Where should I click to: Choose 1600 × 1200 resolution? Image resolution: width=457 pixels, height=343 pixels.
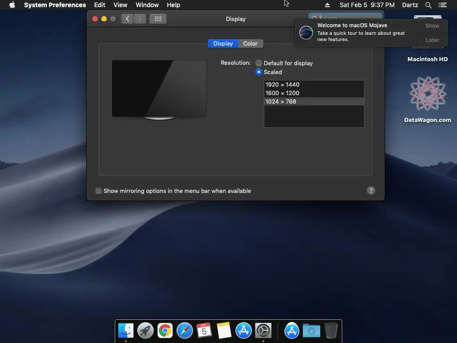[x=314, y=93]
